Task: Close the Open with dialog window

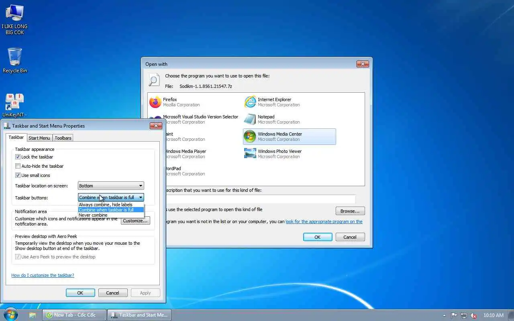Action: point(363,64)
